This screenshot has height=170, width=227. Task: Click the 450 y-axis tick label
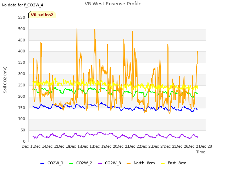coord(22,40)
